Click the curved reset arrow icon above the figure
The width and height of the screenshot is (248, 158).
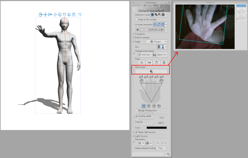click(x=80, y=15)
